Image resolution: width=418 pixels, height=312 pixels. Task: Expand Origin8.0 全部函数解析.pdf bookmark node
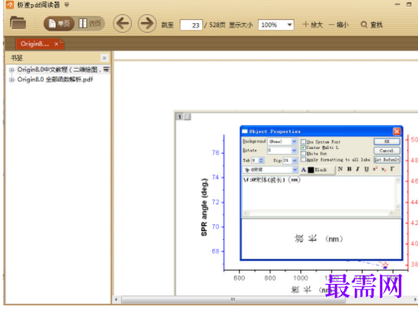pos(12,80)
